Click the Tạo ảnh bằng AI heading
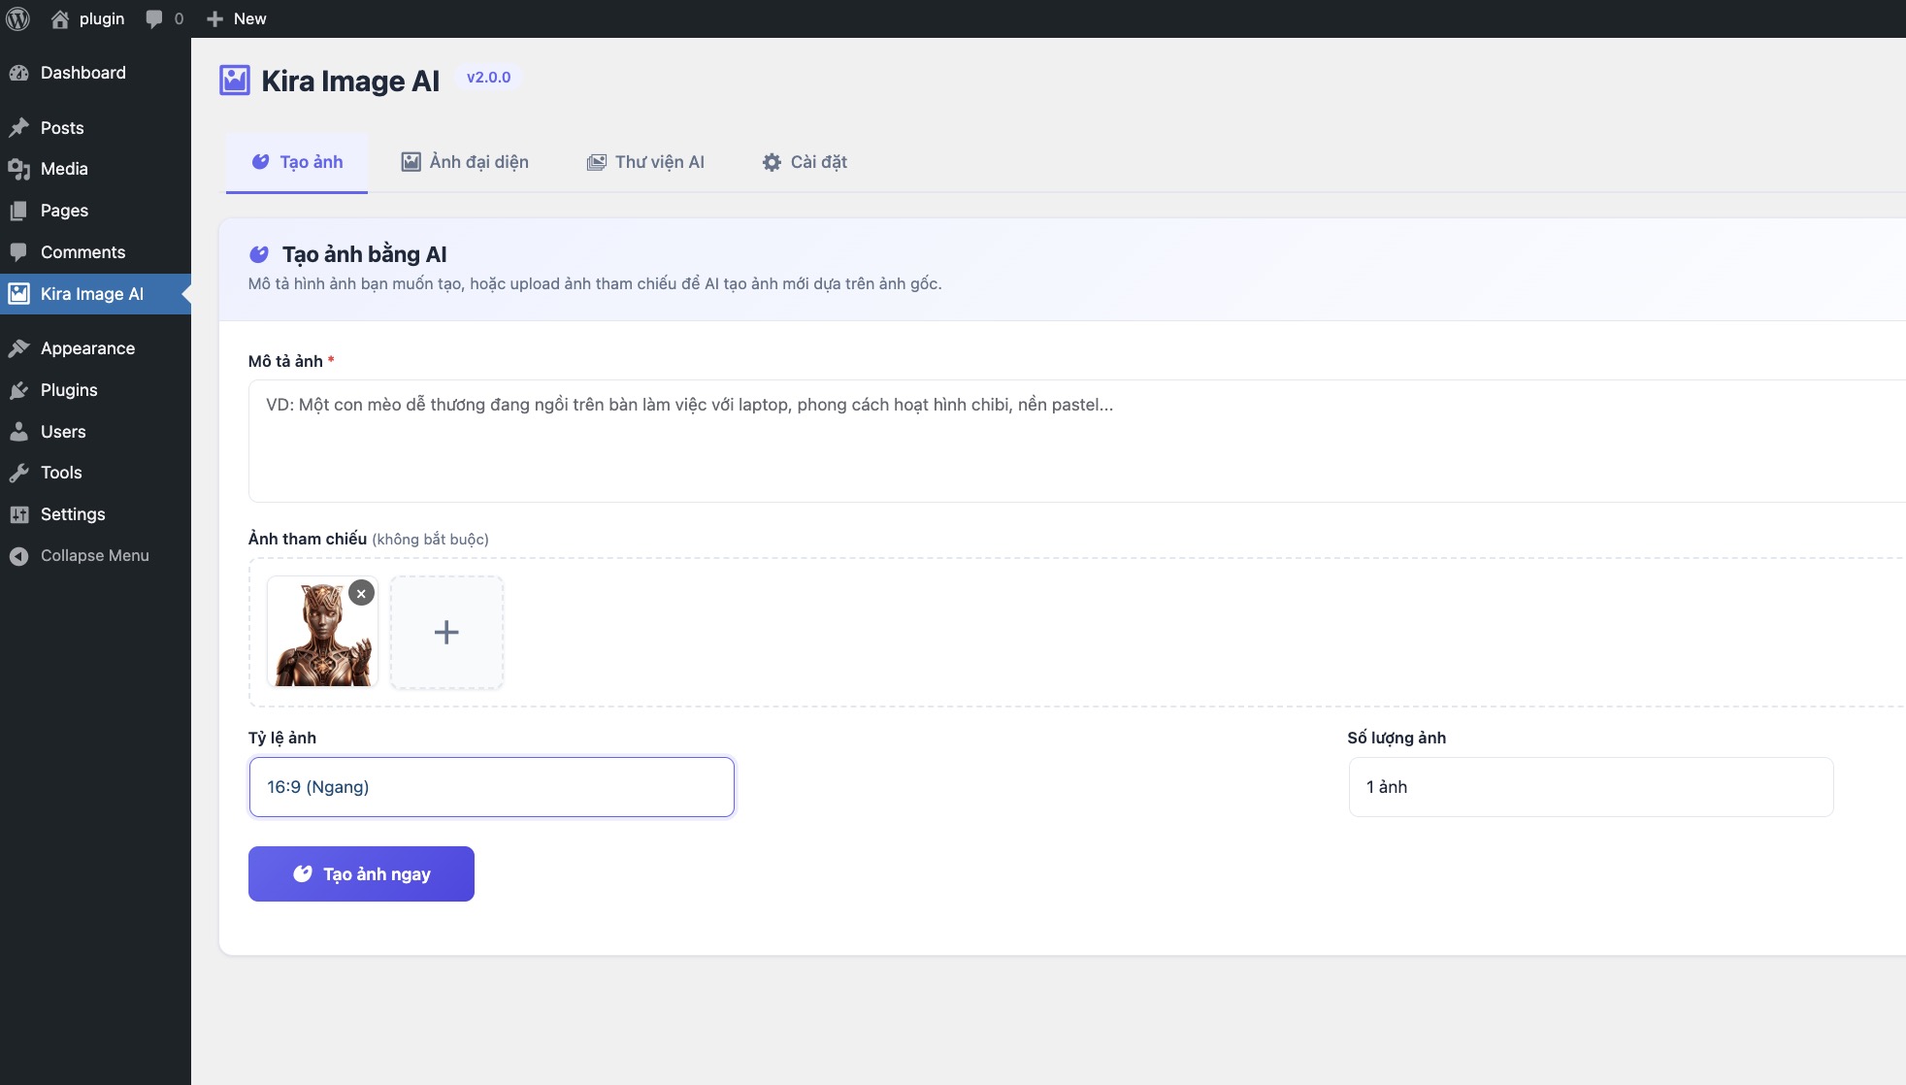Screen dimensions: 1906x1085 click(x=365, y=254)
